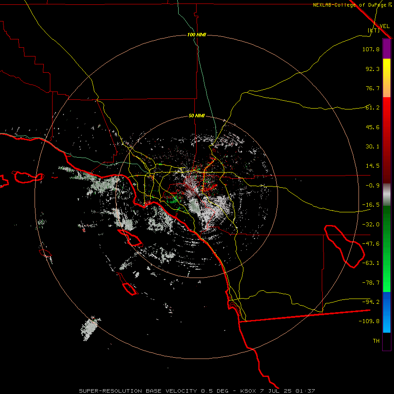
Task: Click the TH threshold label
Action: tap(376, 341)
